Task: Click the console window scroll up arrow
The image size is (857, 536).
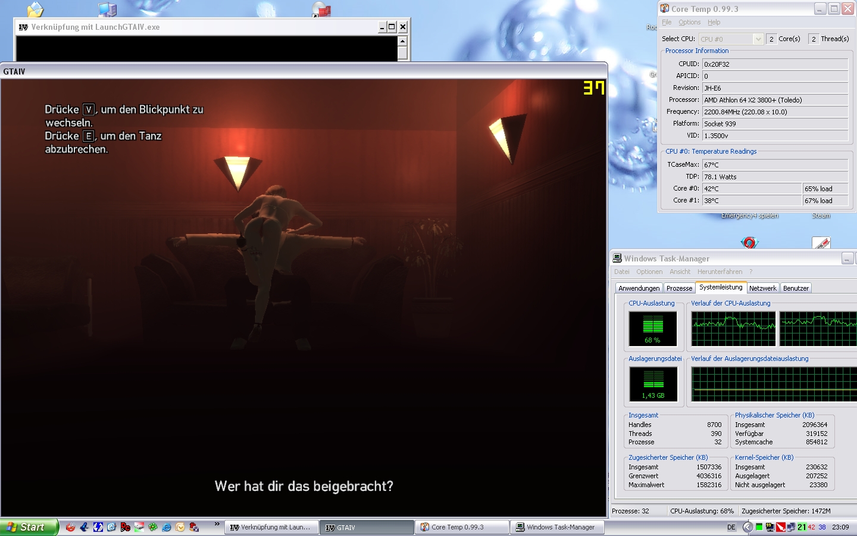Action: [402, 41]
